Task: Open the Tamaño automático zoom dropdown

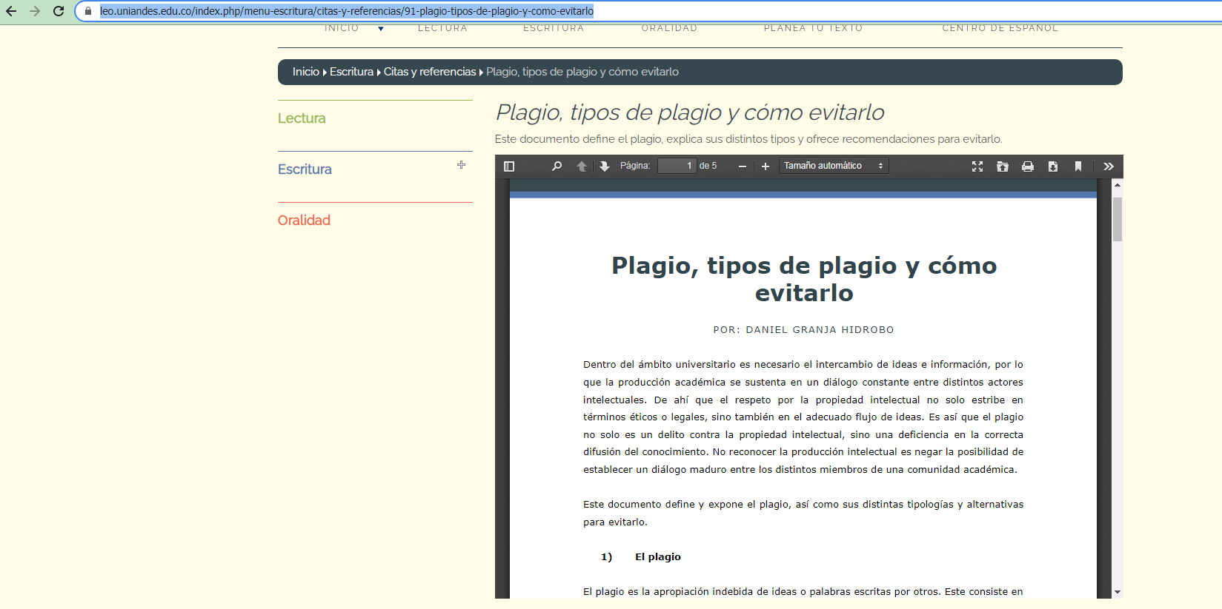Action: 834,166
